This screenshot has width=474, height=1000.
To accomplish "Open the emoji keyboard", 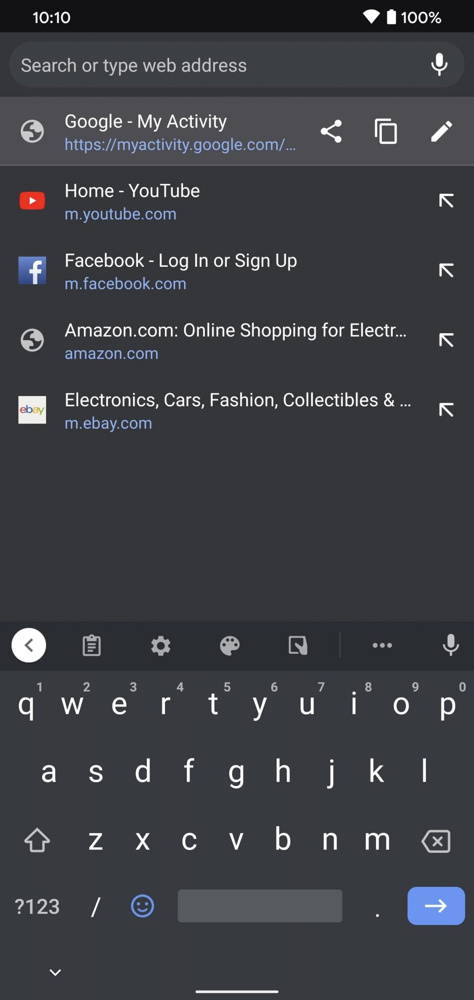I will point(142,906).
